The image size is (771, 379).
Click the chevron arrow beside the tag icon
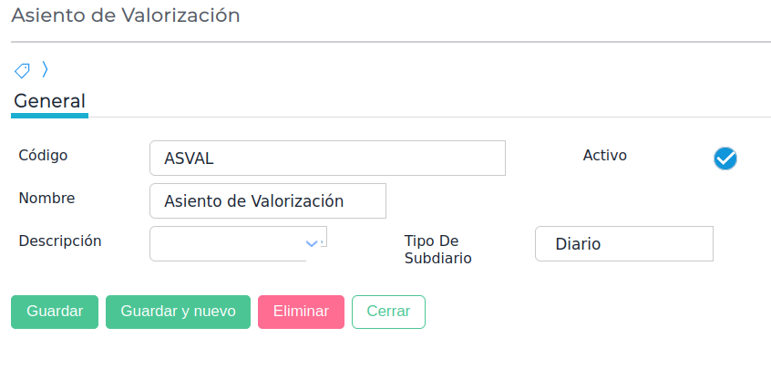click(x=45, y=69)
